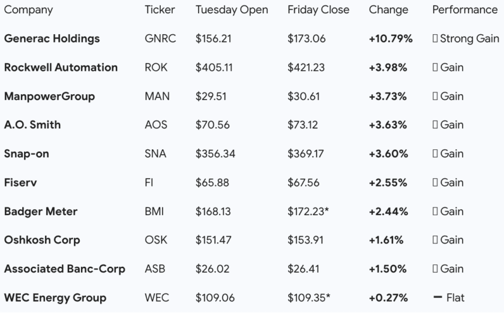Click the Gain icon in the Snap-on row
The image size is (504, 313).
[435, 154]
